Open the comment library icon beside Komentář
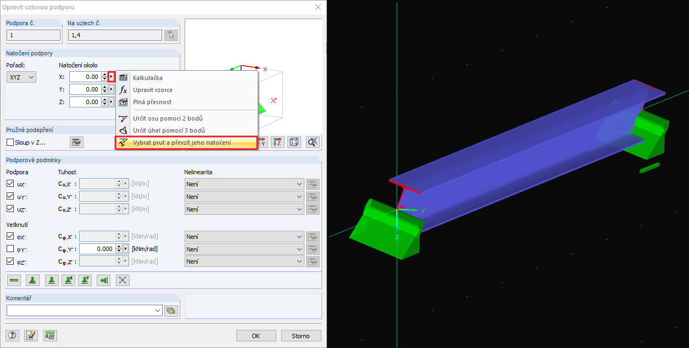 (171, 311)
